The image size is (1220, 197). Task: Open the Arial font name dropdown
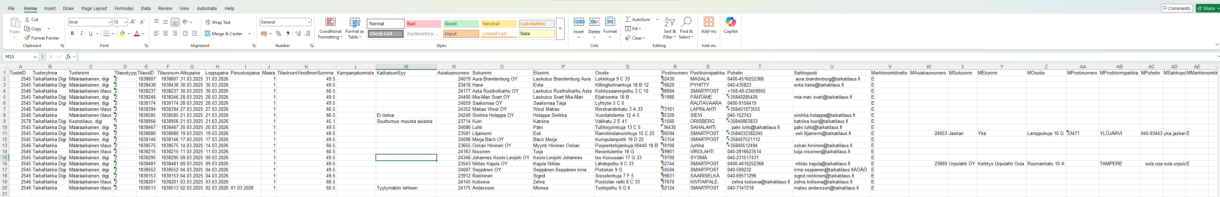click(109, 22)
